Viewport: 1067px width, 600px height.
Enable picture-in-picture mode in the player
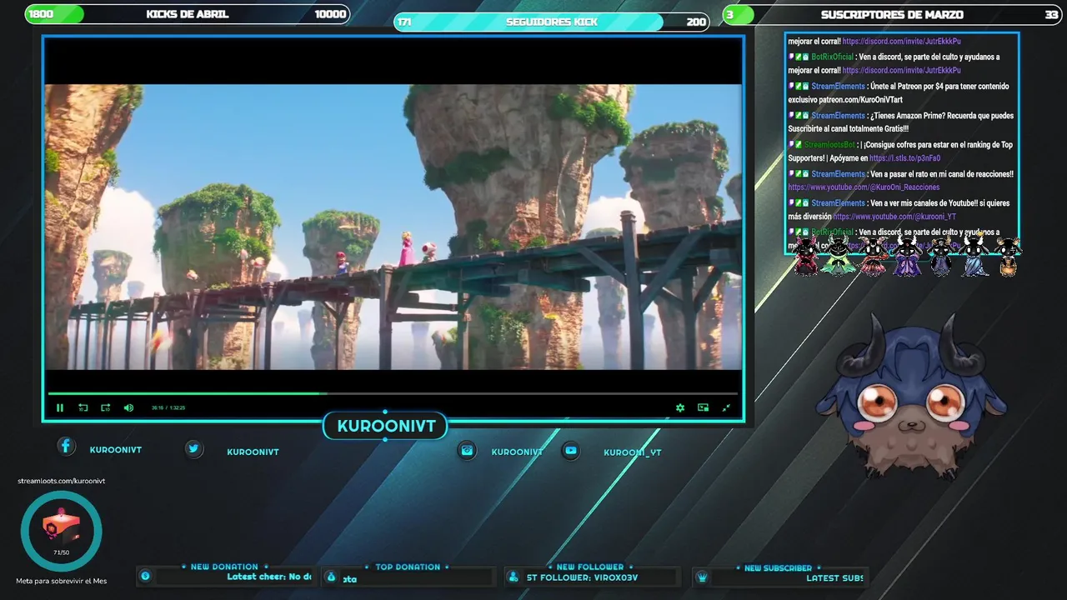(x=703, y=407)
